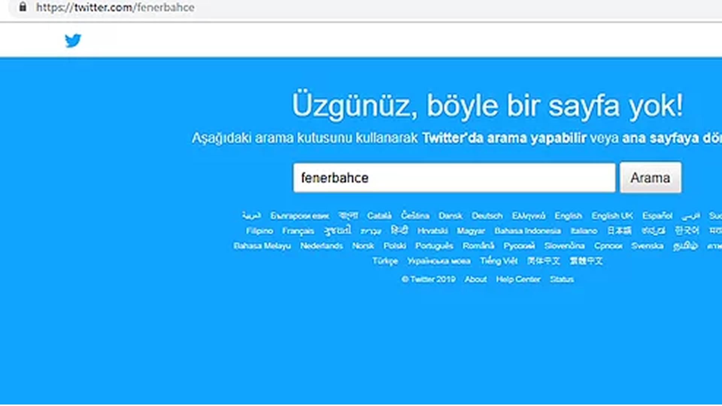This screenshot has width=722, height=406.
Task: Select English UK language link
Action: tap(612, 216)
